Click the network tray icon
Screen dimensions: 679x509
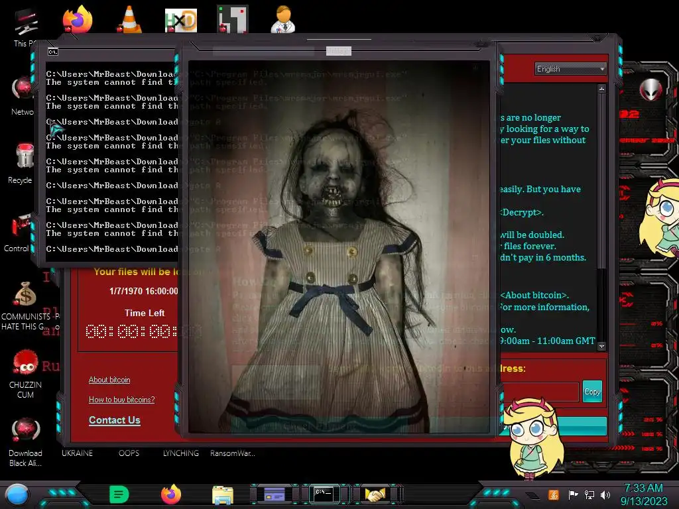coord(589,494)
